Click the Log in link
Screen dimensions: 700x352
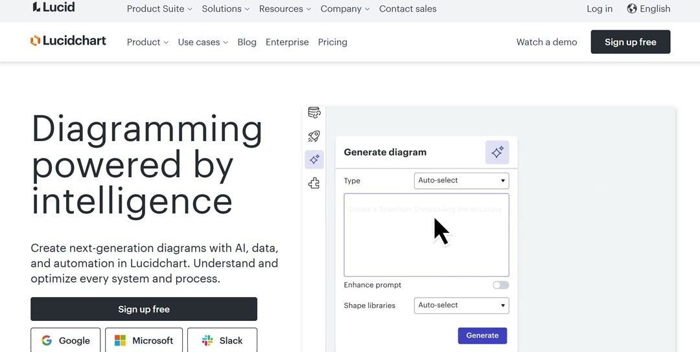600,8
